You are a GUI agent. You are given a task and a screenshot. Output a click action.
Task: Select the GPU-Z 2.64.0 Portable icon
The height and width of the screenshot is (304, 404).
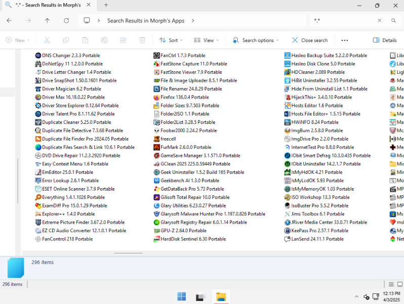156,231
